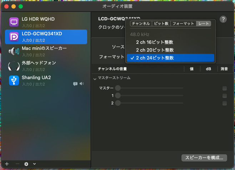The image size is (235, 170).
Task: Select Mac miniのスピーカー device name
Action: point(44,48)
